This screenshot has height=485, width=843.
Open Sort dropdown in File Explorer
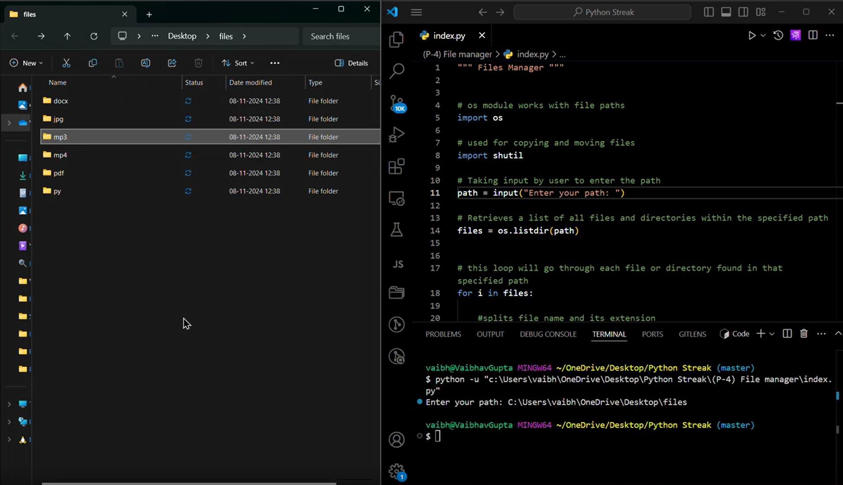(x=238, y=63)
